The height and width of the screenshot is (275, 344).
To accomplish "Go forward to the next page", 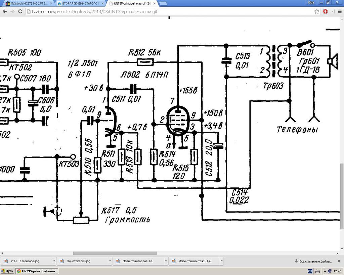I will [x=12, y=11].
